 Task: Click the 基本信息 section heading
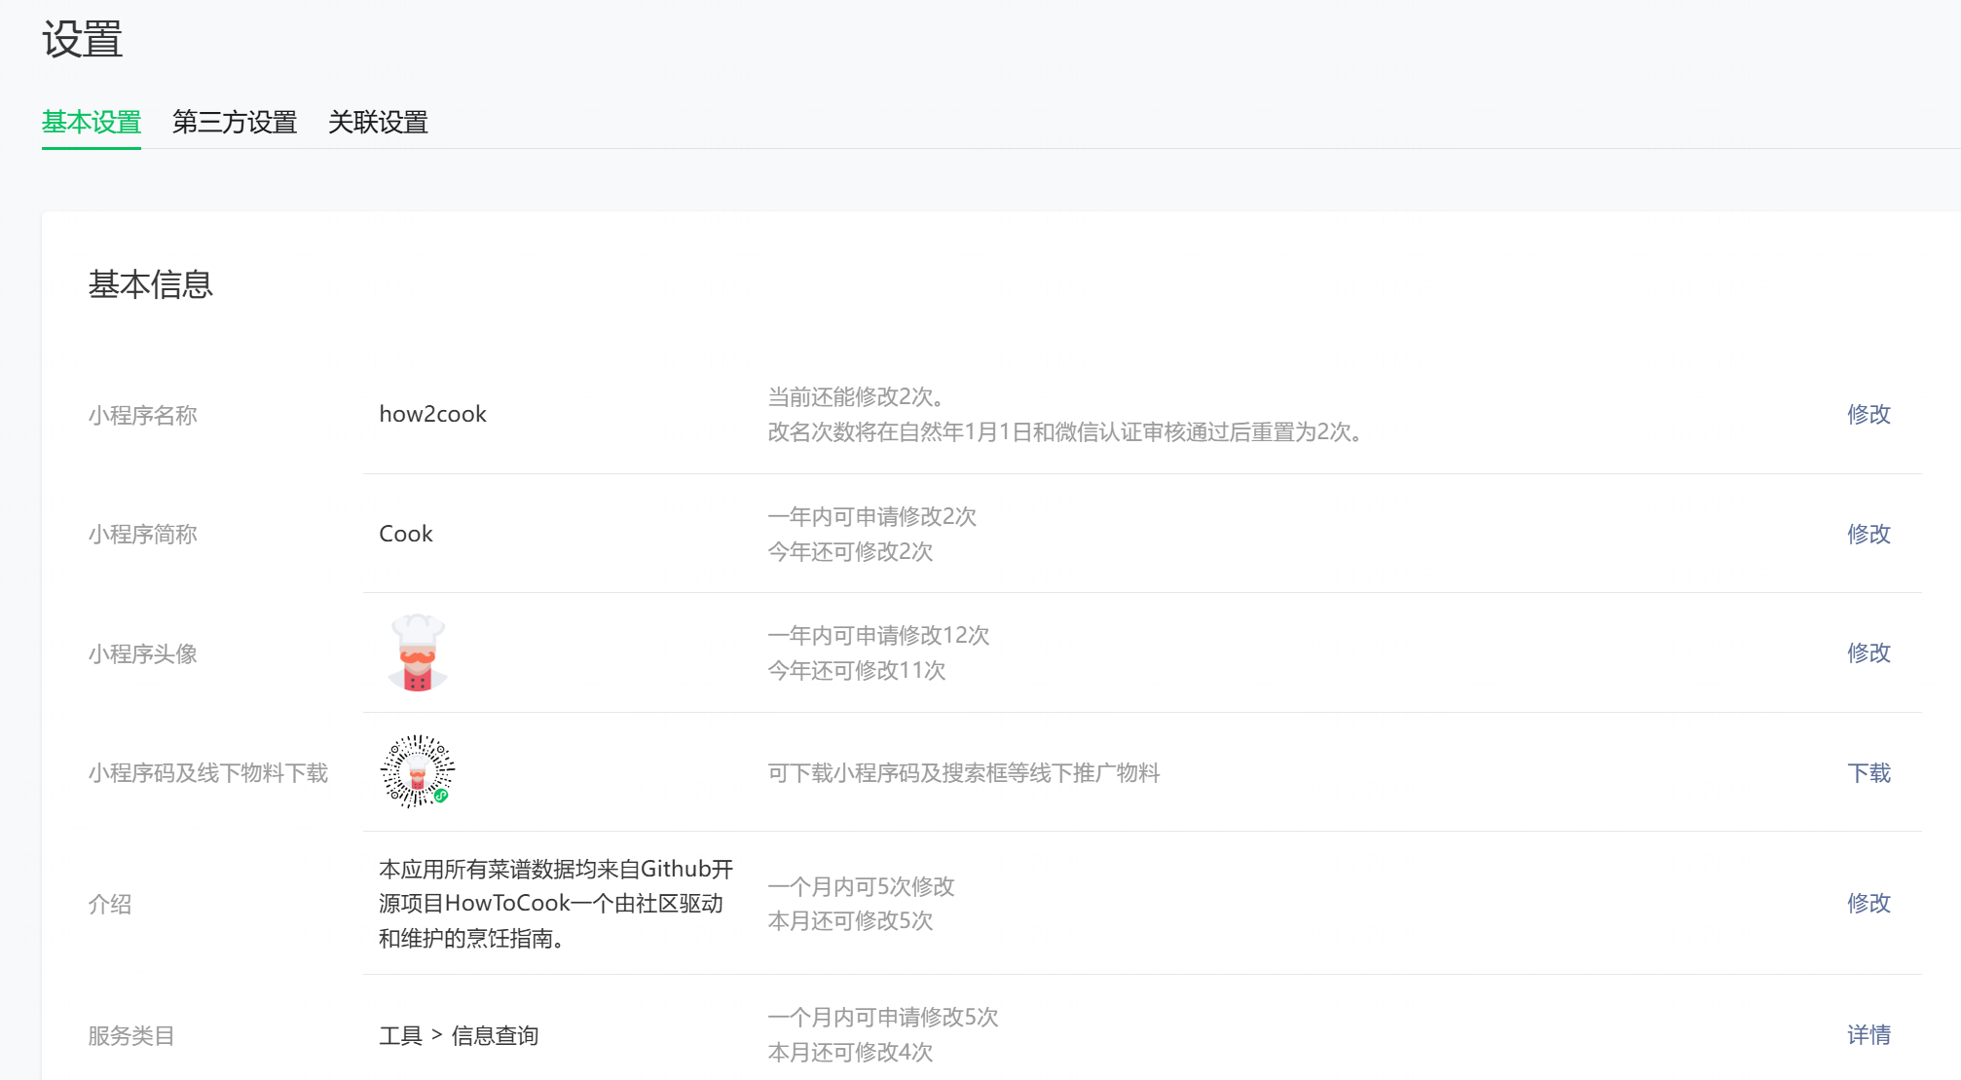[150, 284]
